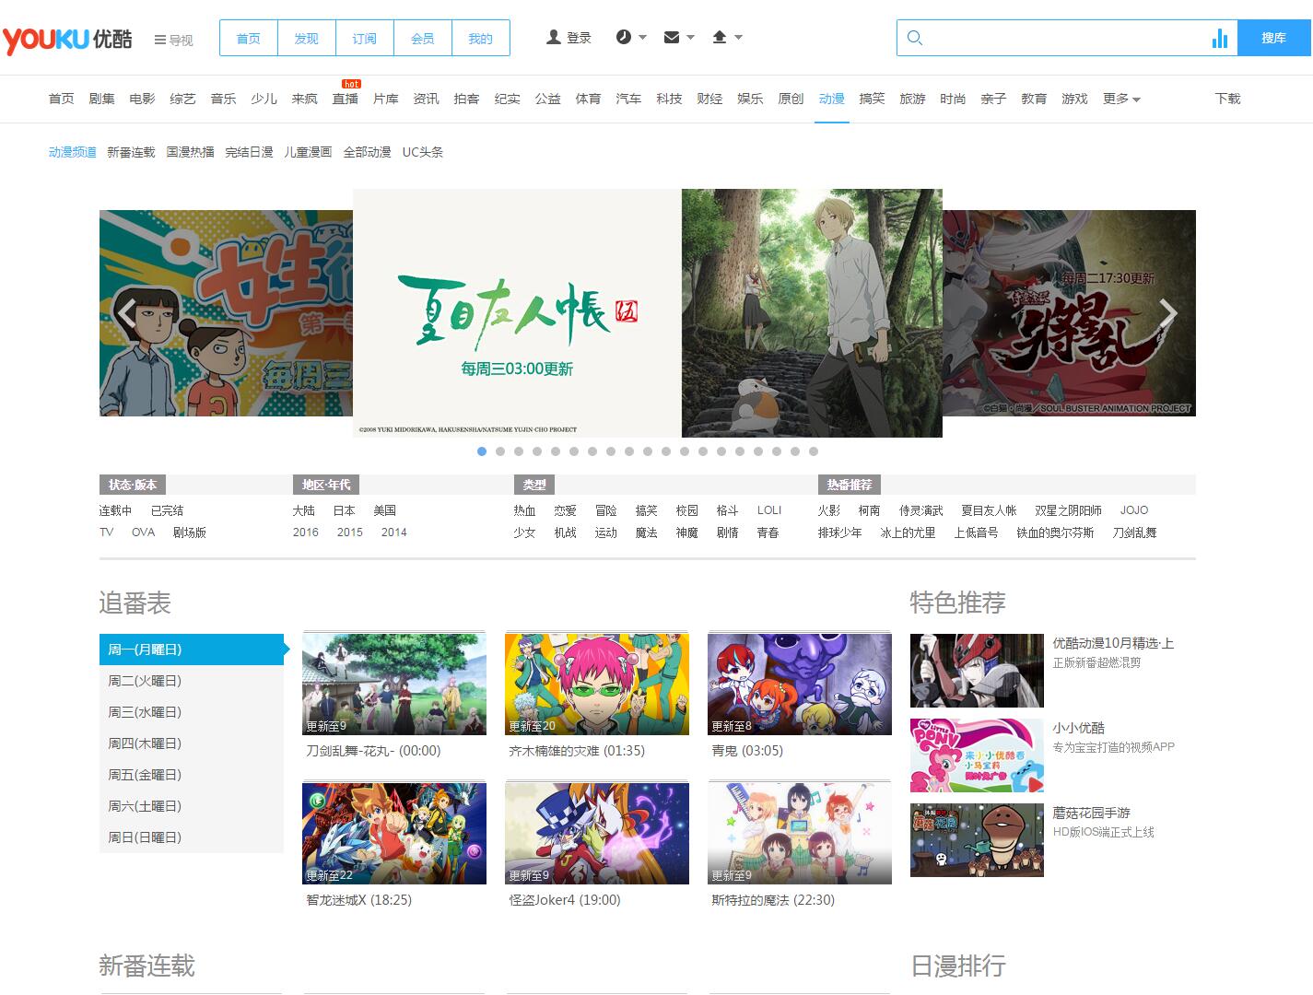Filter by year 2016
Viewport: 1313px width, 995px height.
(x=306, y=533)
